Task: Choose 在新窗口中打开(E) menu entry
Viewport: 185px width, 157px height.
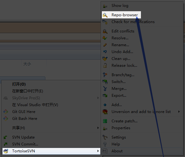Action: pyautogui.click(x=27, y=91)
